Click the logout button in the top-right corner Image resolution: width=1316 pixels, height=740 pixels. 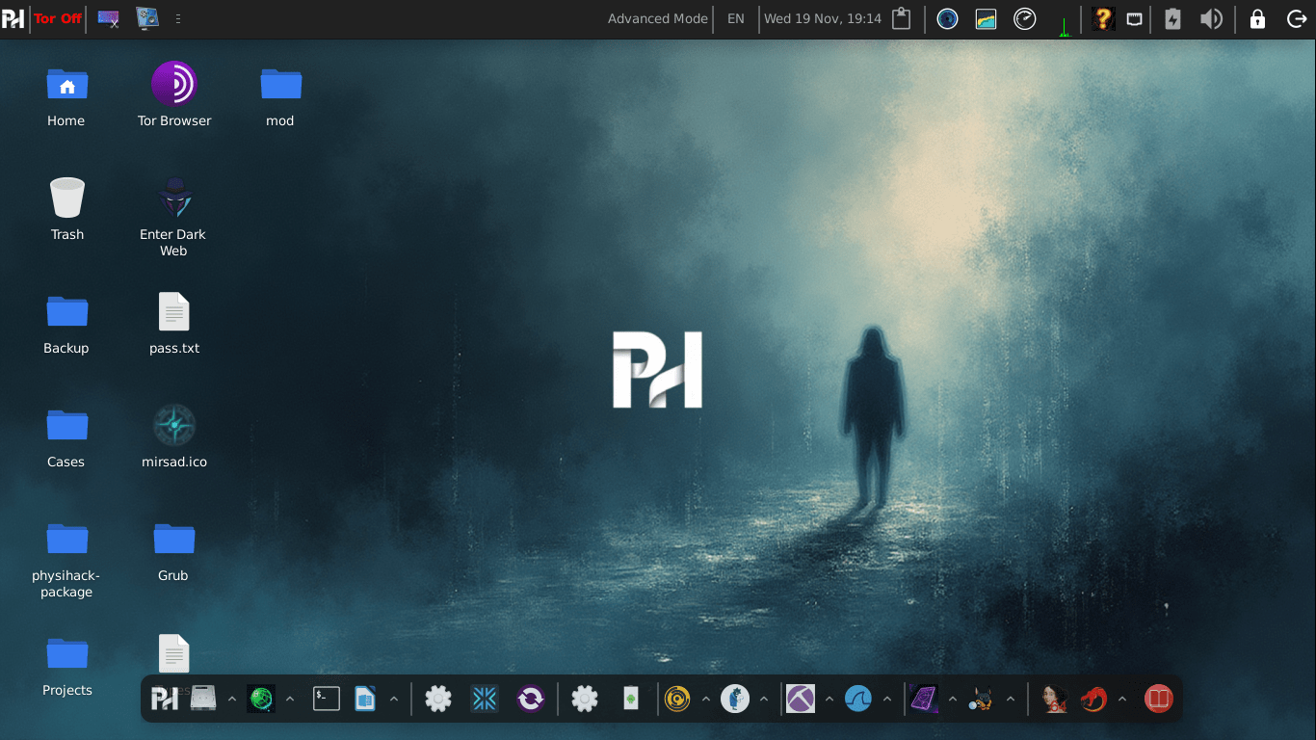(1298, 18)
